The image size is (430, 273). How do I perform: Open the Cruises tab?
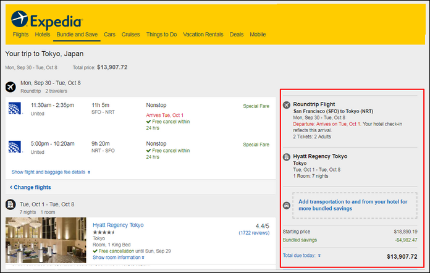(x=130, y=35)
